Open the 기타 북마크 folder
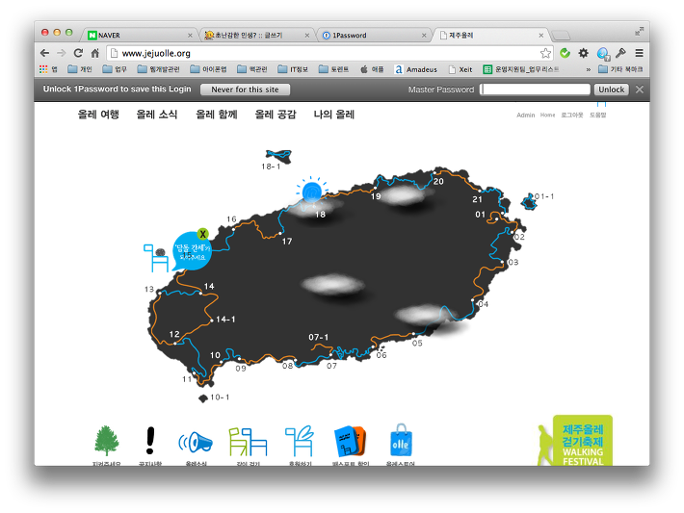 pyautogui.click(x=620, y=69)
